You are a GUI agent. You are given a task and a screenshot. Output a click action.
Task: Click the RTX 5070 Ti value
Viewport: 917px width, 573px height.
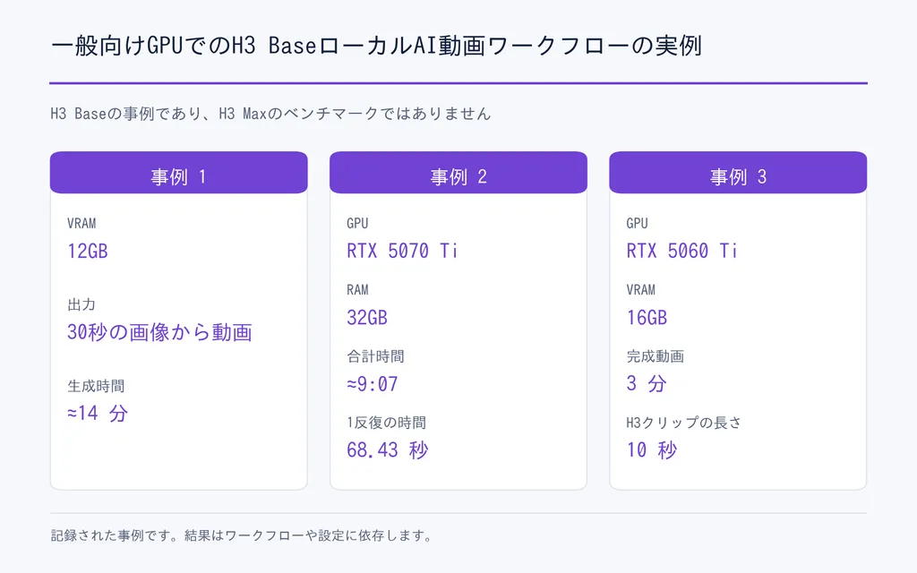tap(402, 251)
